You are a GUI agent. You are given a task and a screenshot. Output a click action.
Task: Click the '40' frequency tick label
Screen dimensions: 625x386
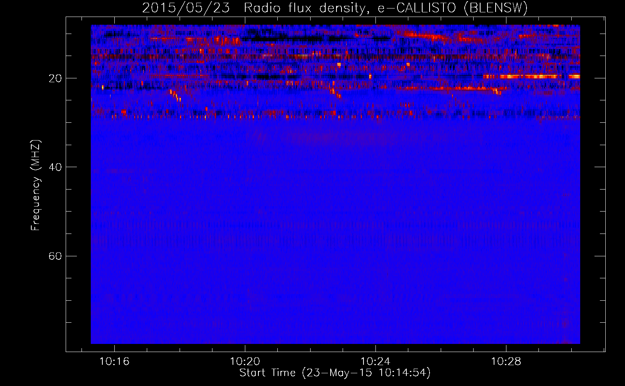pos(55,168)
